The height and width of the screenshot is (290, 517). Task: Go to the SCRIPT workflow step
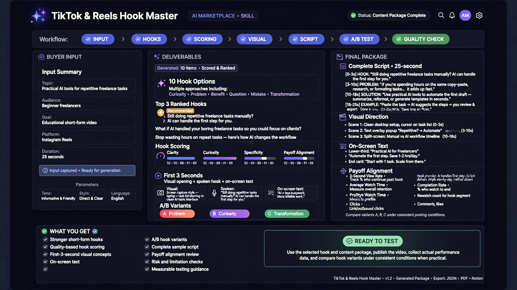click(x=306, y=39)
